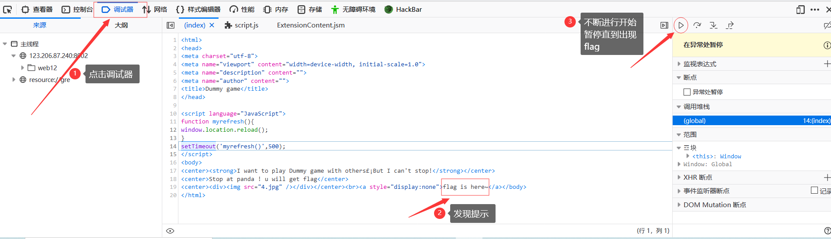Open the 内存 memory tab
The width and height of the screenshot is (831, 239).
point(276,9)
